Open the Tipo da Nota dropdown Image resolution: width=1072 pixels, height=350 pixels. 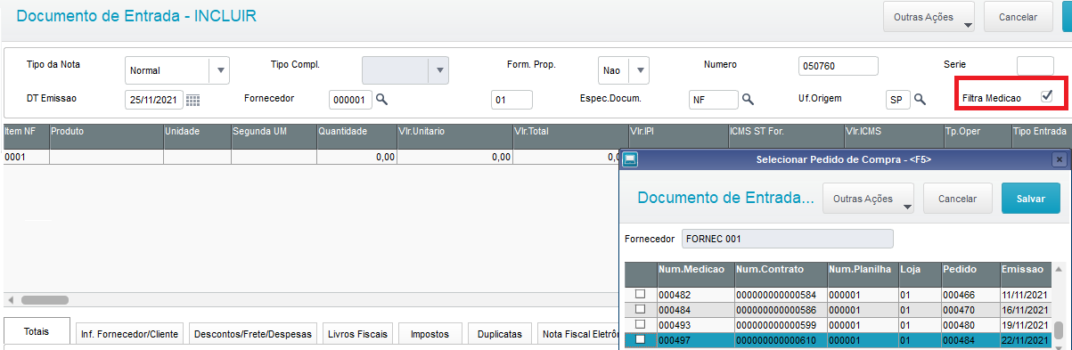(x=219, y=69)
